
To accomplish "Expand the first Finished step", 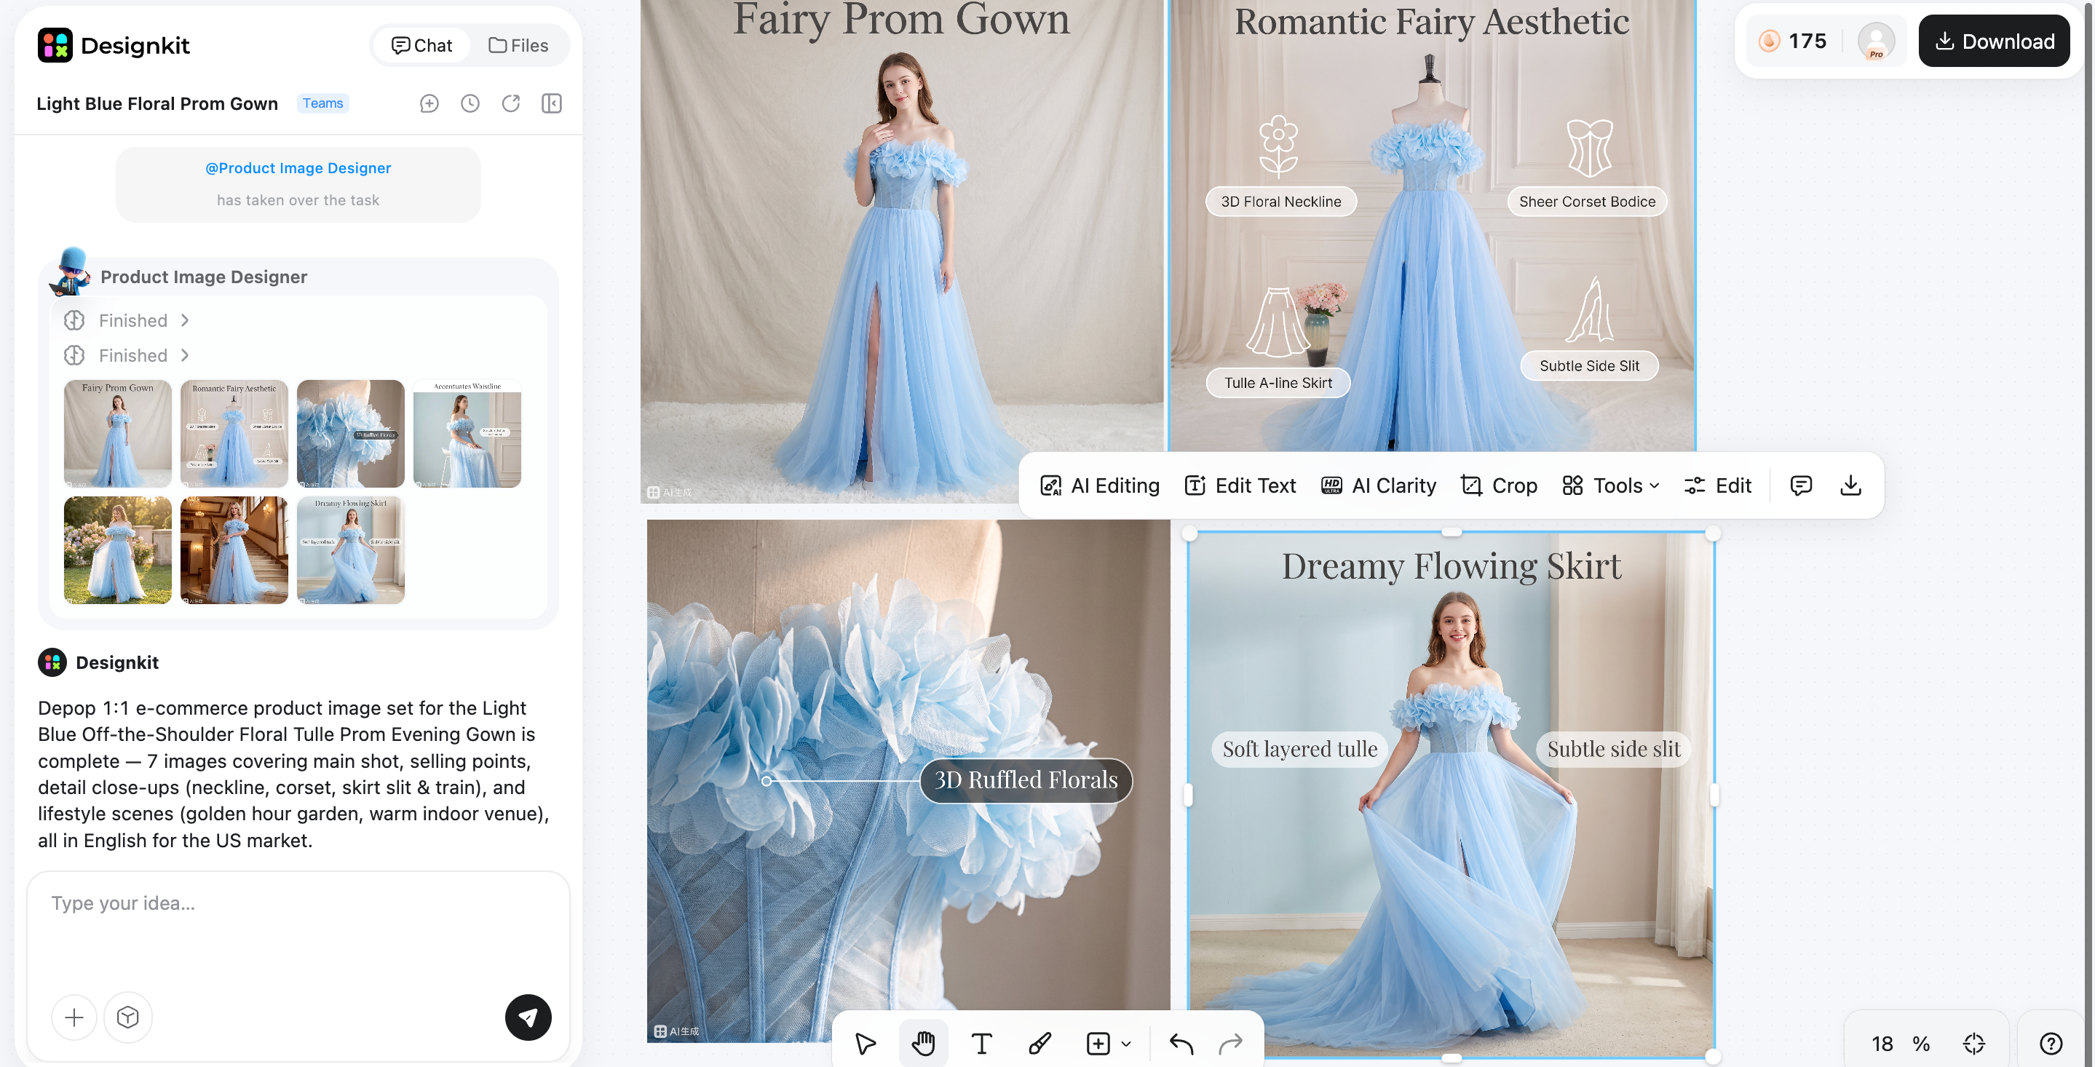I will (127, 320).
